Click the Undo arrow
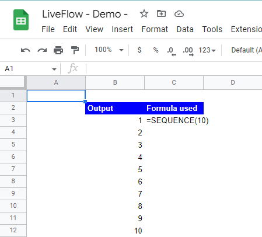 point(26,50)
